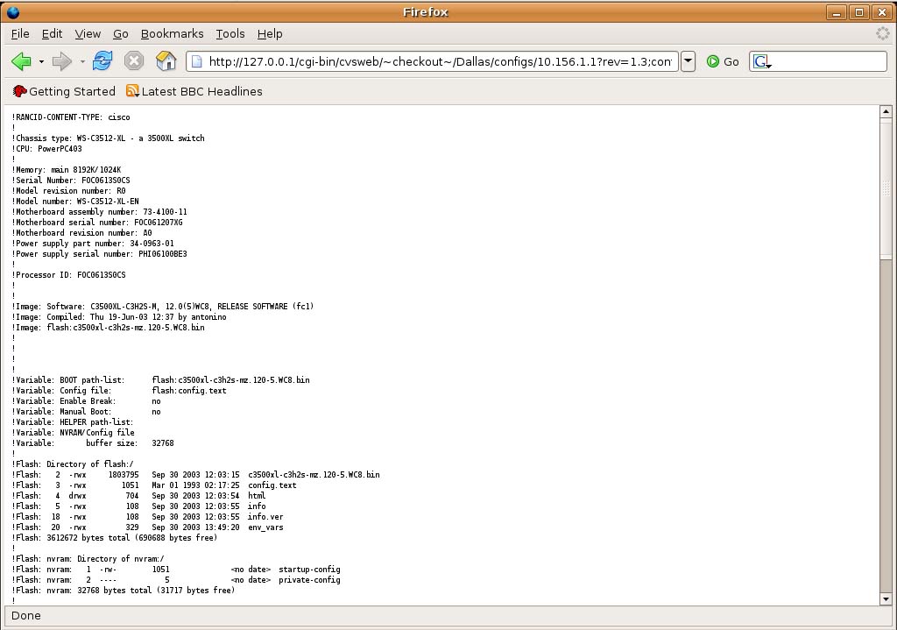The width and height of the screenshot is (897, 630).
Task: Click the flash entry for info.ver
Action: click(147, 517)
